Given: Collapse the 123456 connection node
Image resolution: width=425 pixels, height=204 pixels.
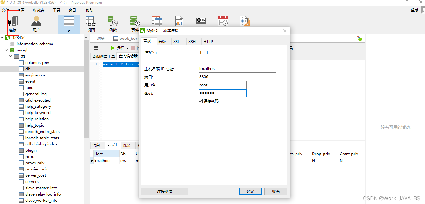Looking at the screenshot, I should tap(2, 37).
